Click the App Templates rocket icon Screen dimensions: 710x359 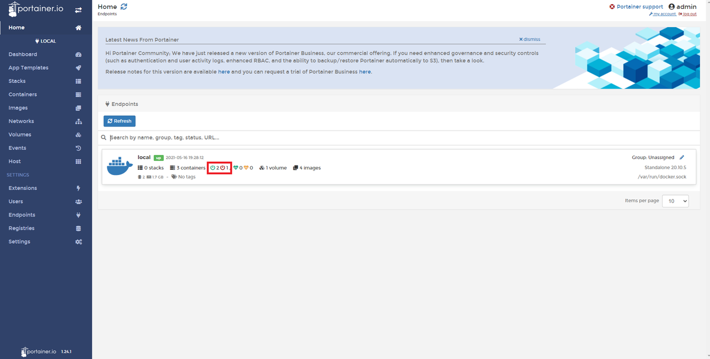[78, 67]
